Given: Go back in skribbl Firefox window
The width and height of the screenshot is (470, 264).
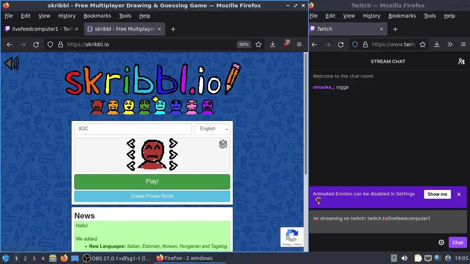Looking at the screenshot, I should (10, 44).
